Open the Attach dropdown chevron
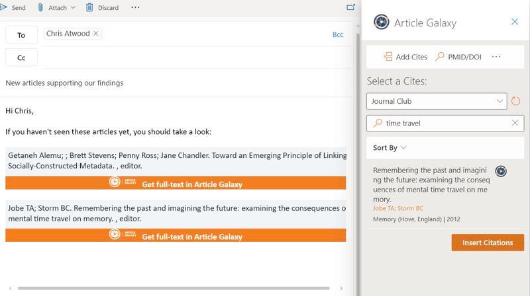 click(x=73, y=7)
